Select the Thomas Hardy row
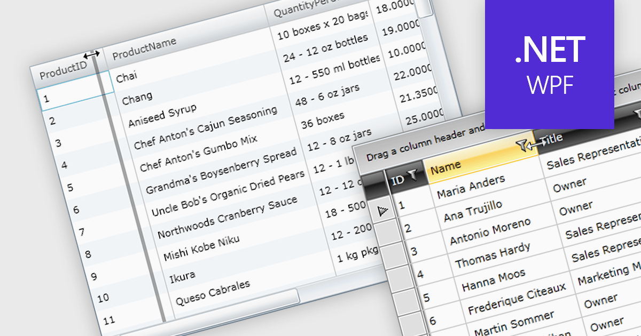 pos(492,255)
